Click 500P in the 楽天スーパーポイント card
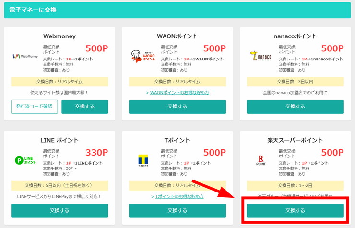The width and height of the screenshot is (355, 228). point(332,153)
